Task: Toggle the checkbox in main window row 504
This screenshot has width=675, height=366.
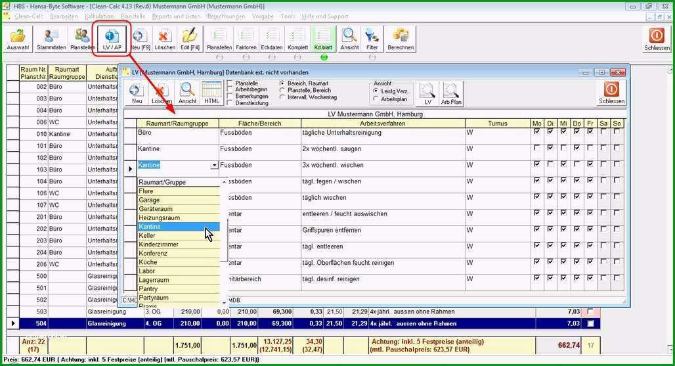Action: tap(590, 323)
